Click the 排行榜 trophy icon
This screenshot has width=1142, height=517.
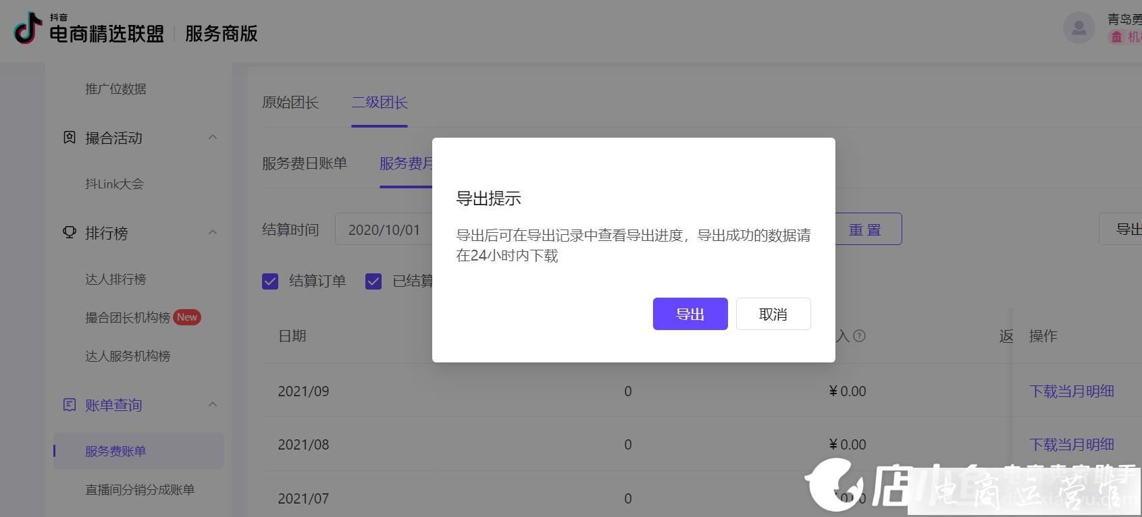pyautogui.click(x=69, y=233)
